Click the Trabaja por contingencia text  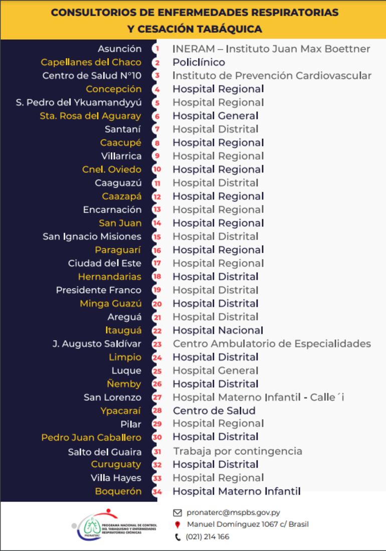click(x=238, y=451)
